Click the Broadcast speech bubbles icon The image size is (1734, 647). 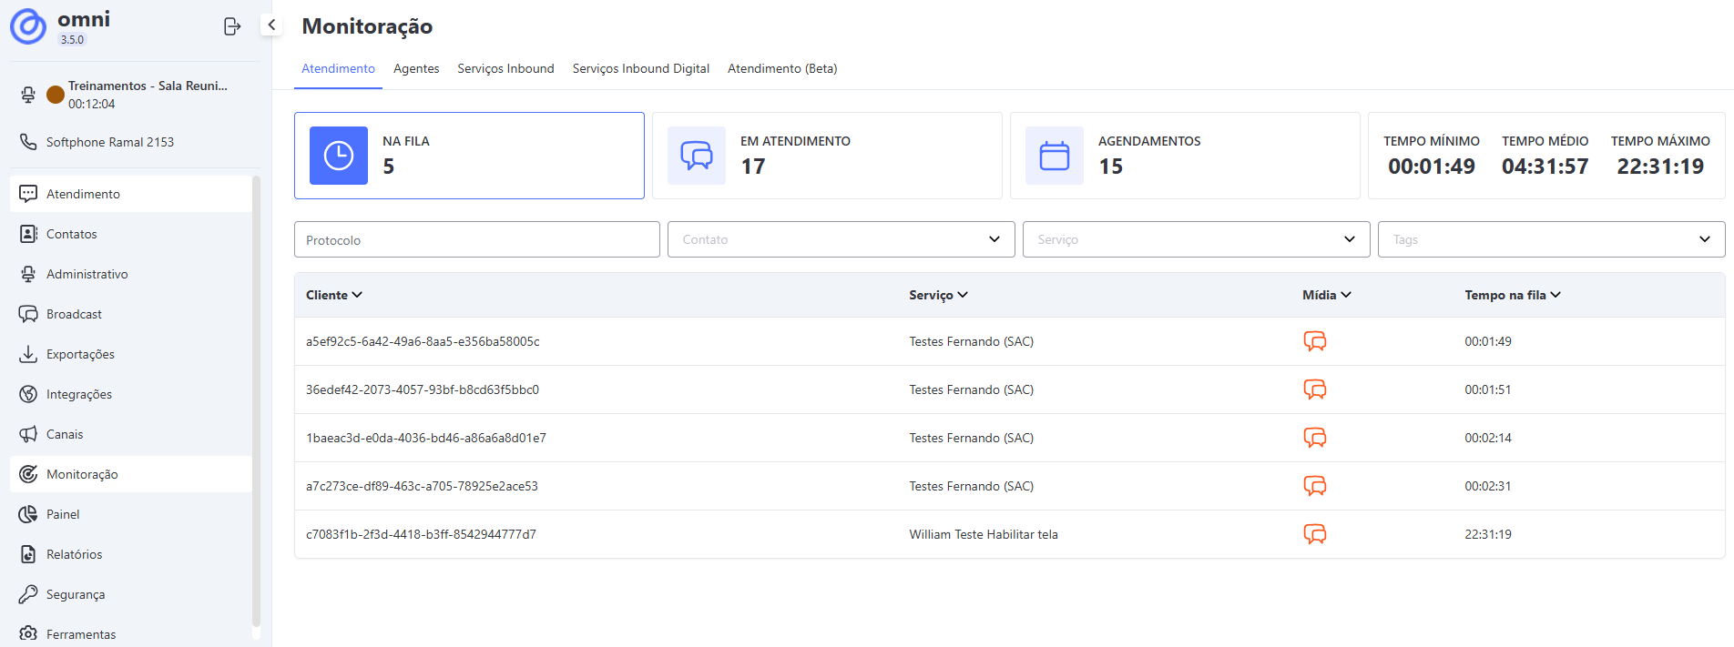tap(28, 314)
